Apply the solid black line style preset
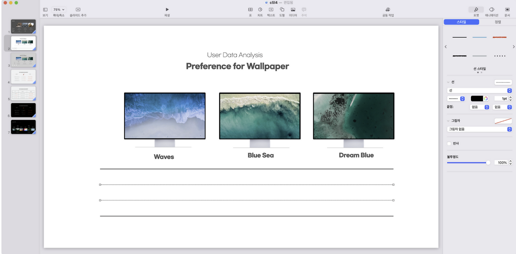Viewport: 516px width, 254px height. point(459,37)
